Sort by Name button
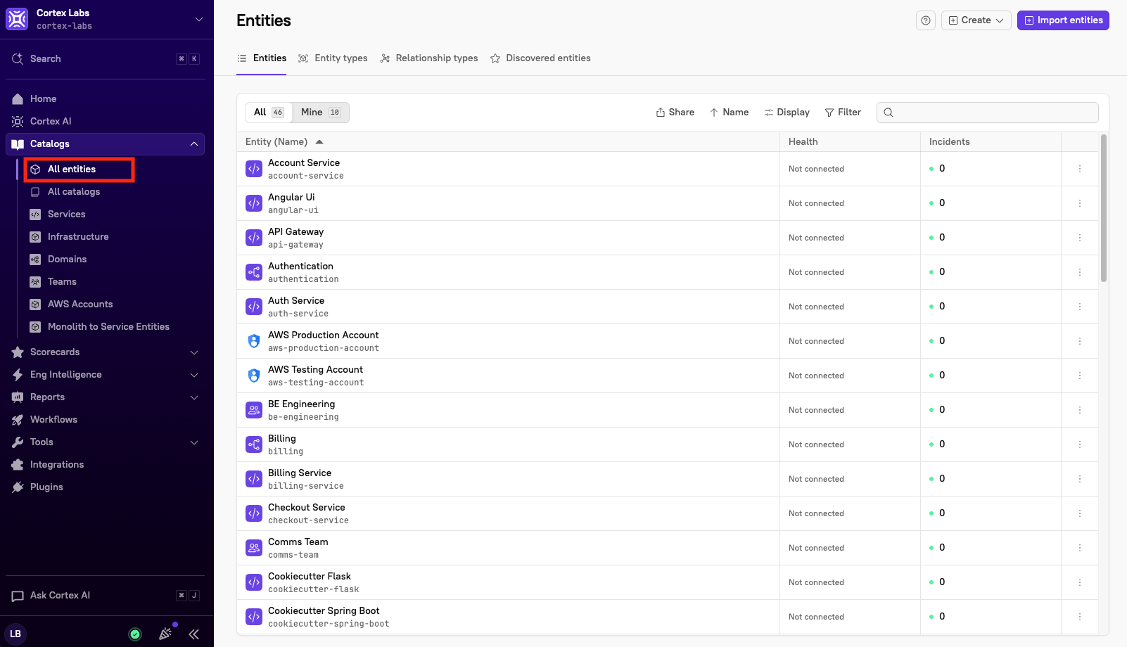Image resolution: width=1127 pixels, height=647 pixels. tap(730, 113)
